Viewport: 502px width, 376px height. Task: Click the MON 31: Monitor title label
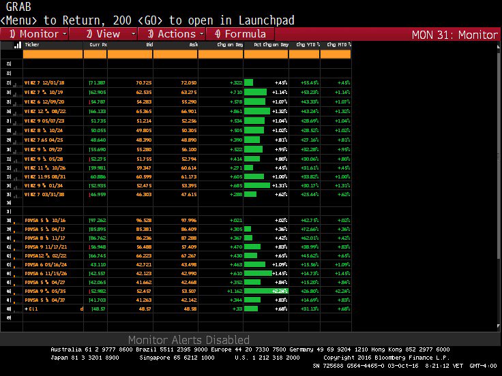[455, 35]
